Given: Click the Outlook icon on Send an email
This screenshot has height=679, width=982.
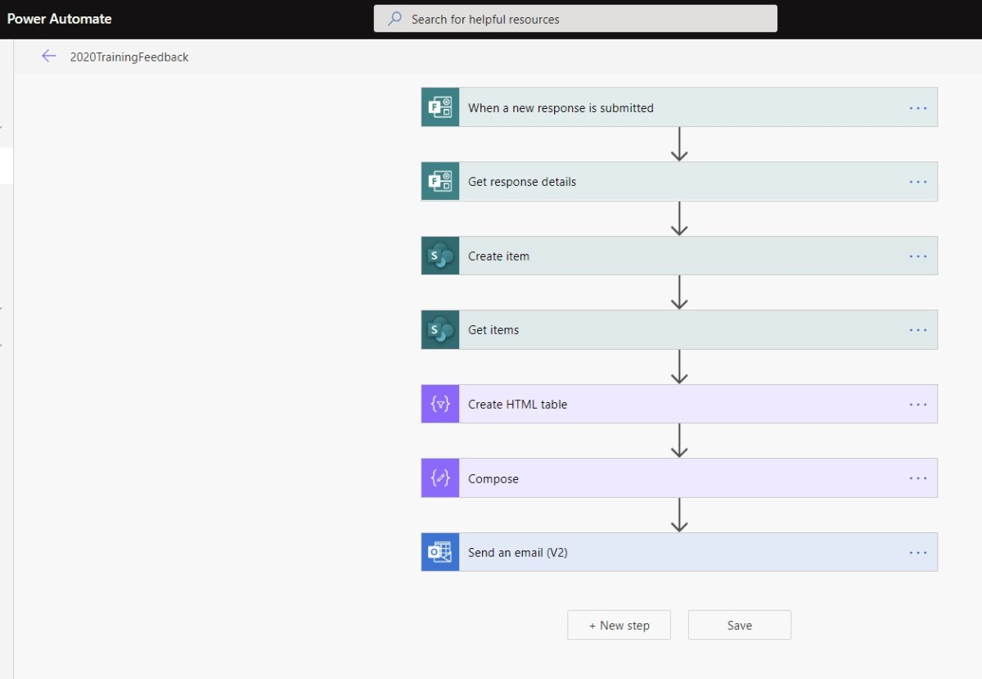Looking at the screenshot, I should (x=439, y=552).
